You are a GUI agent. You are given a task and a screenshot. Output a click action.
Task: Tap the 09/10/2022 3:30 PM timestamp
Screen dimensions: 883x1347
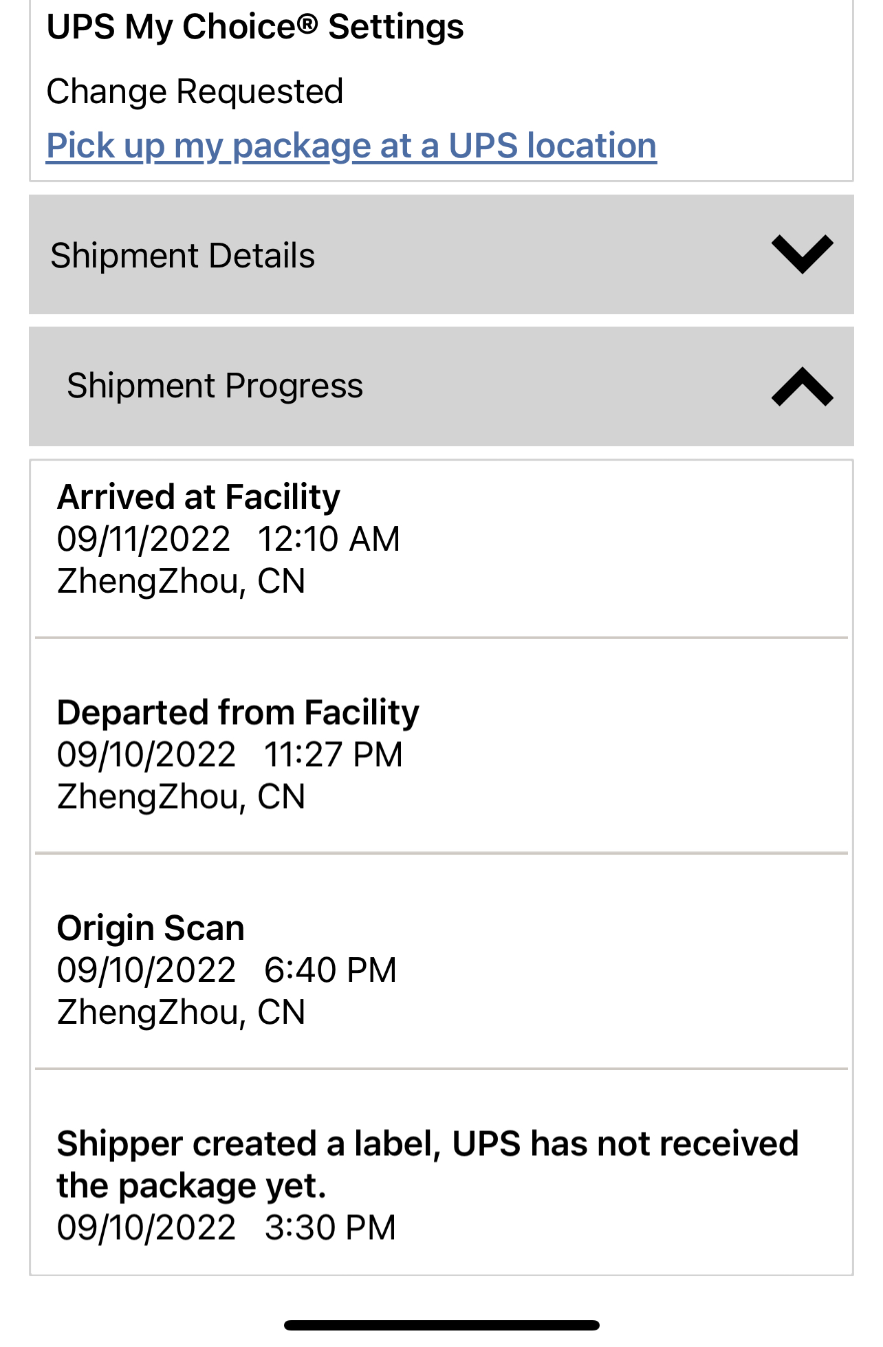(226, 1228)
